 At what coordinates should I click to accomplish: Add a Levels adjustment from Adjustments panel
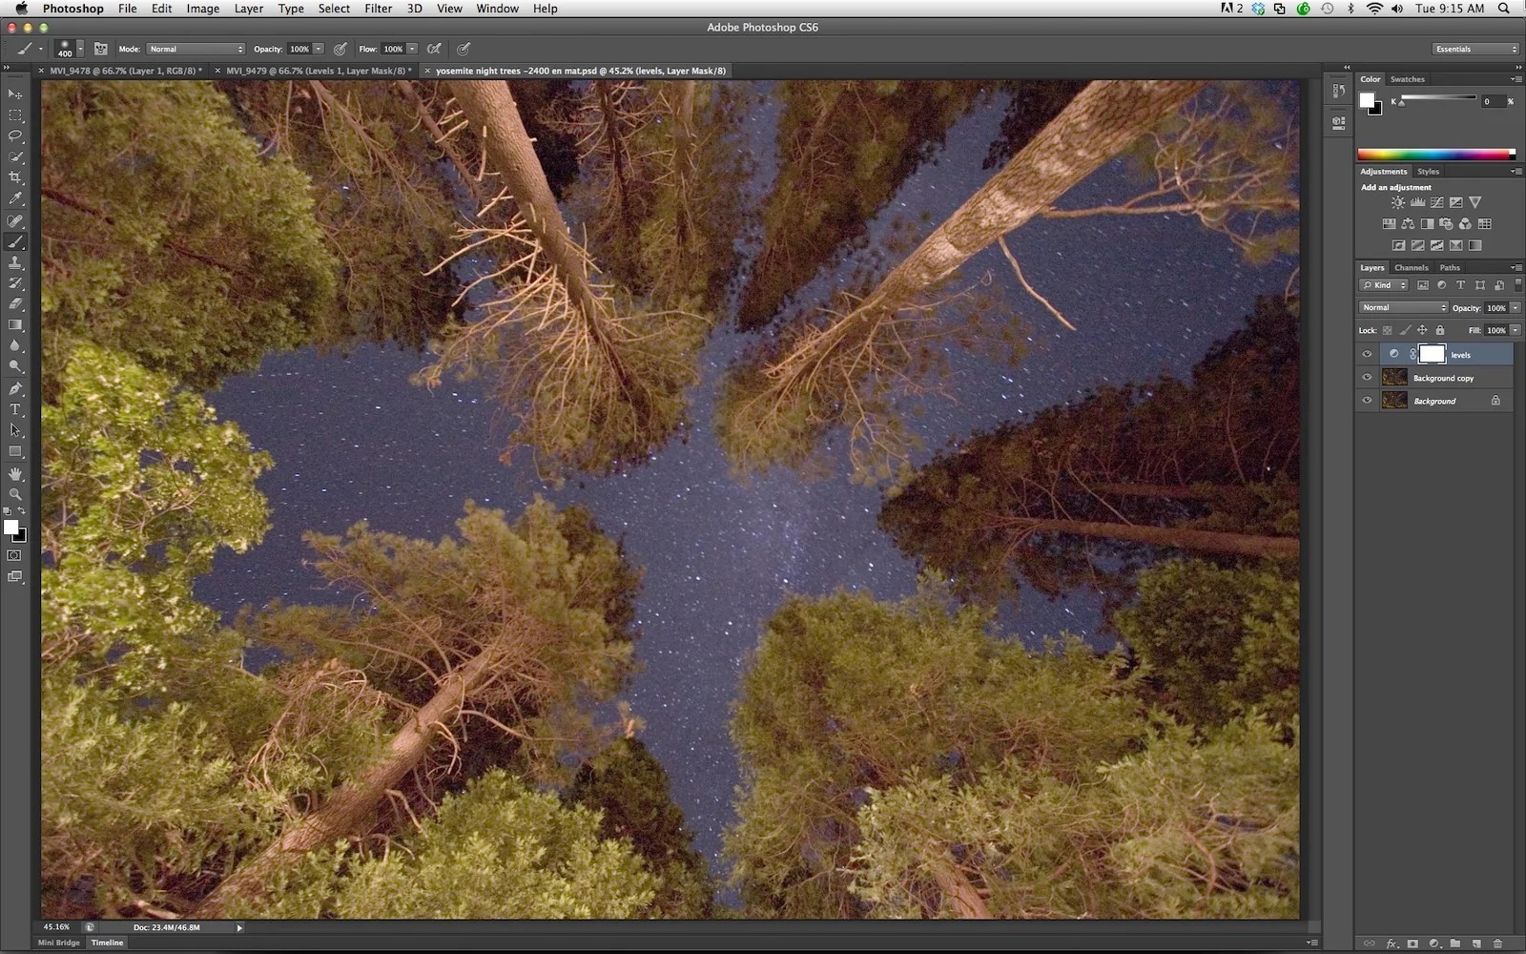click(x=1417, y=202)
